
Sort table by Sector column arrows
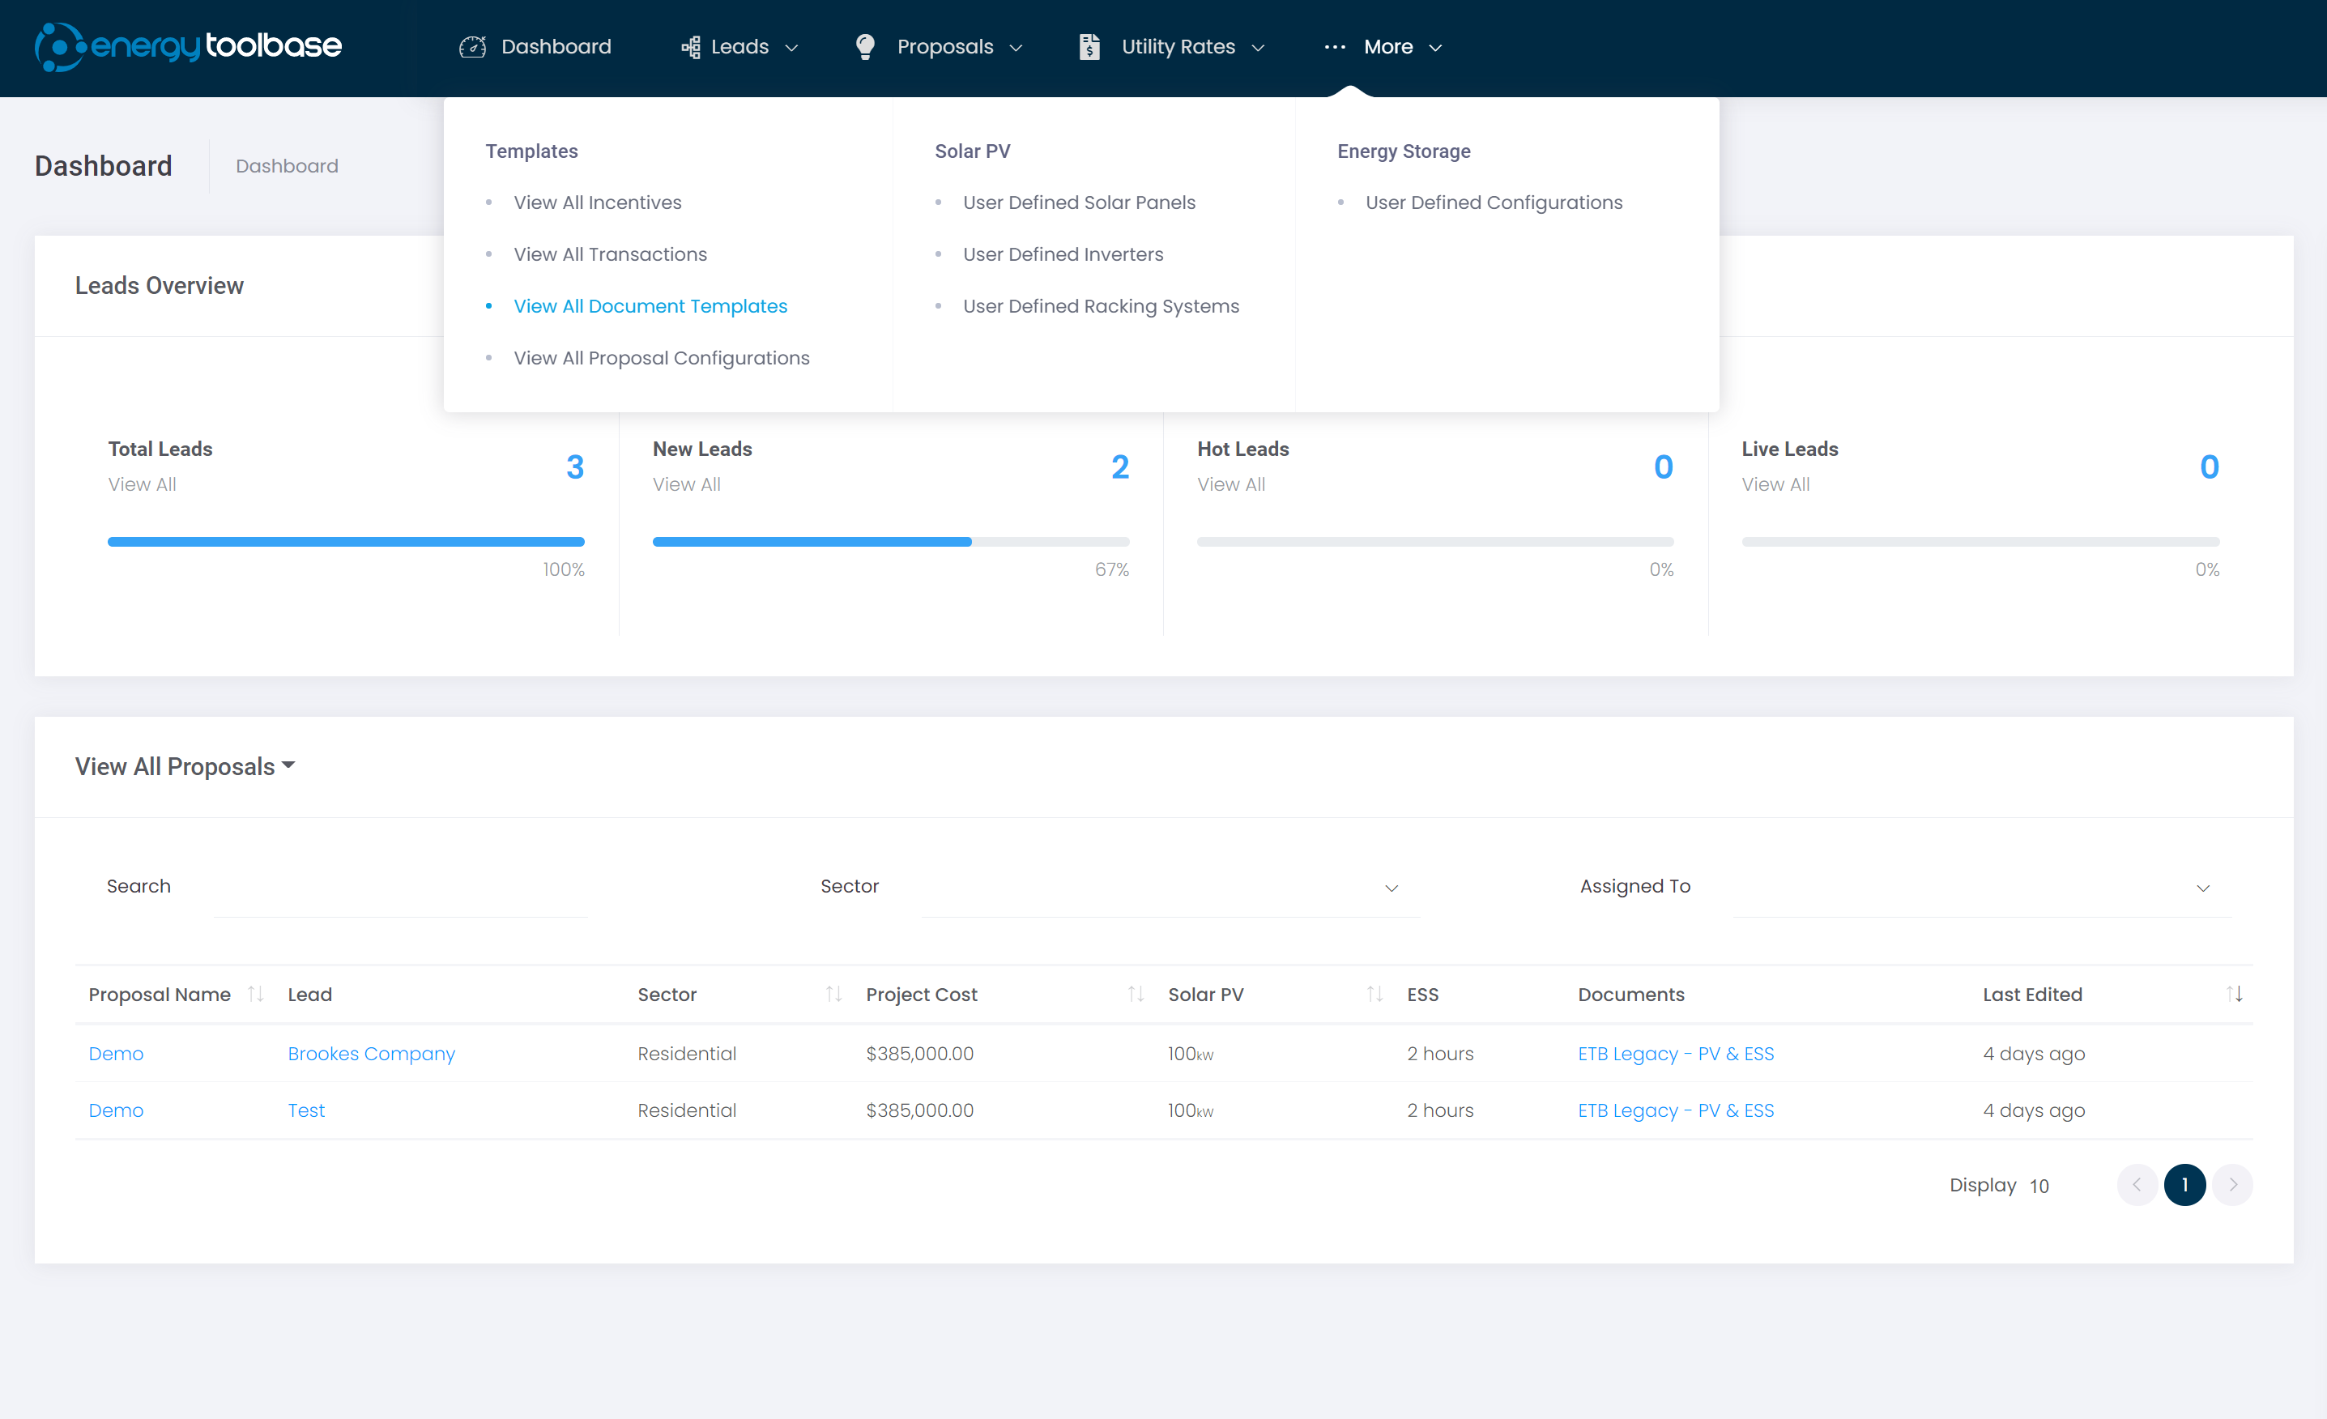(833, 994)
